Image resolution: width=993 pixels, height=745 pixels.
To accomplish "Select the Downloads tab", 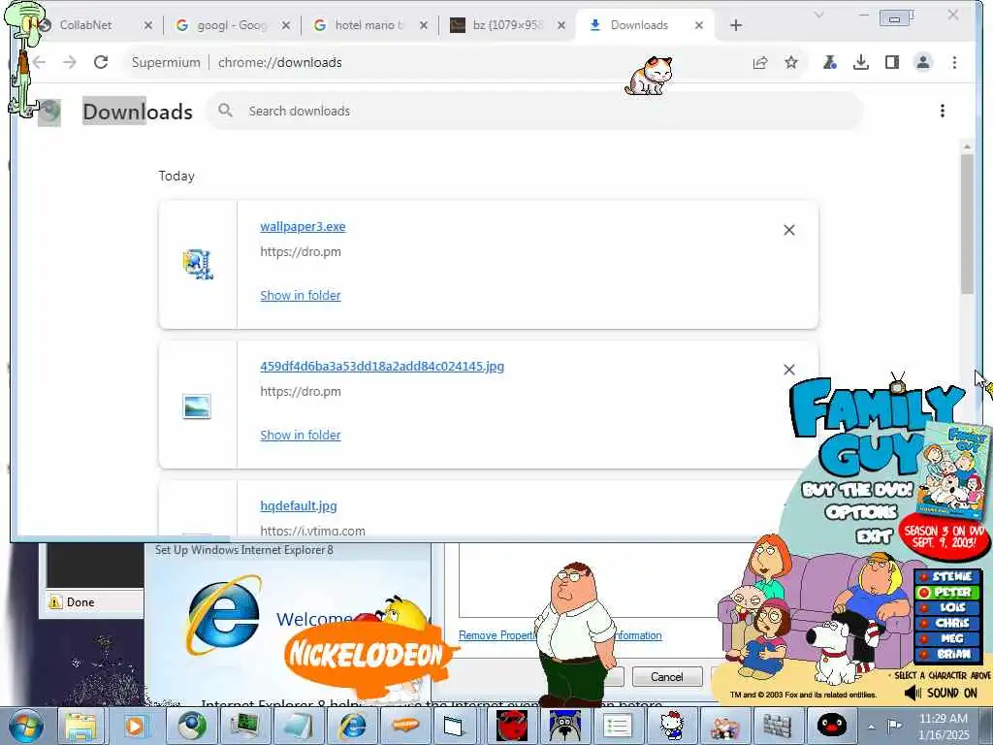I will point(639,24).
